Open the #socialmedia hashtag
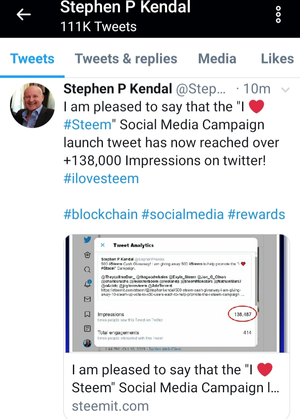 182,215
